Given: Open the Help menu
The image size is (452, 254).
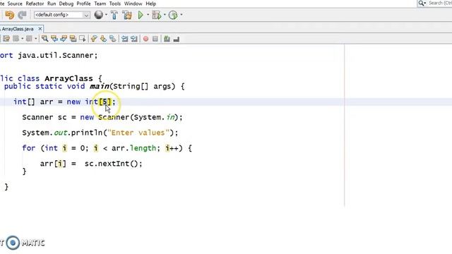Looking at the screenshot, I should click(x=150, y=4).
